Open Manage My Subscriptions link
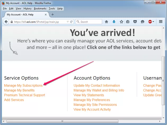Image resolution: width=167 pixels, height=125 pixels. coord(23,86)
